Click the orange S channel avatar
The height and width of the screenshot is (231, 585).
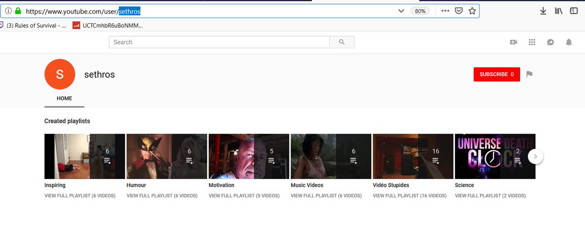click(x=60, y=74)
